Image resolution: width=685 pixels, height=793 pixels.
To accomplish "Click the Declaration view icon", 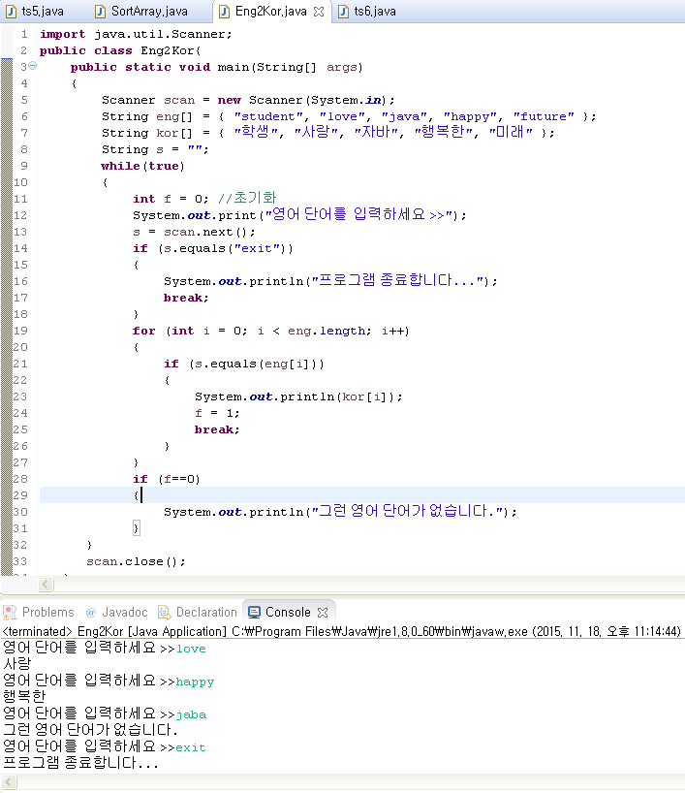I will (x=165, y=612).
